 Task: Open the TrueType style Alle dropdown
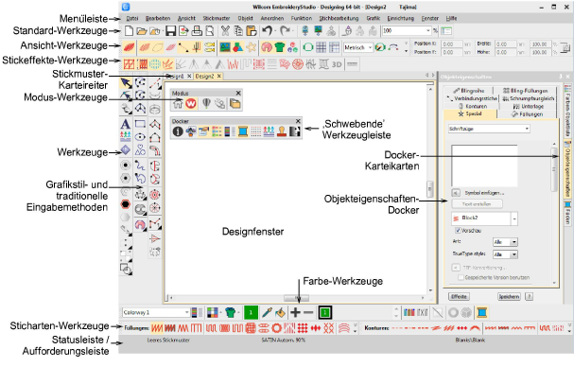pyautogui.click(x=514, y=254)
